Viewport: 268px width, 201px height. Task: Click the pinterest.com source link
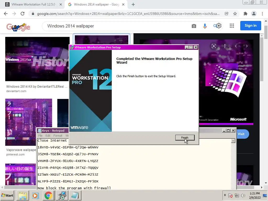(x=15, y=154)
